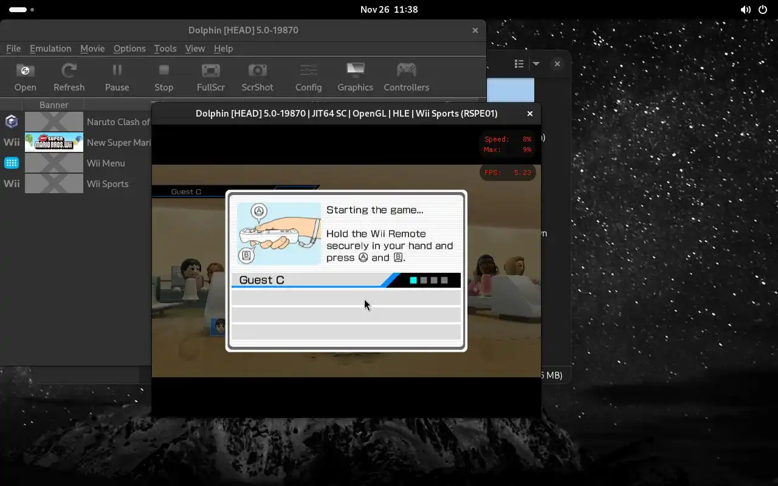Select the Wii Sports game entry
The image size is (778, 486).
(x=75, y=183)
